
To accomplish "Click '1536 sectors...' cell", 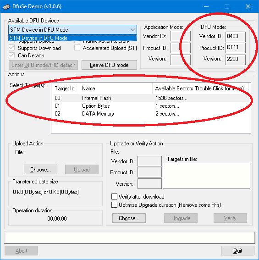I will pyautogui.click(x=171, y=98).
